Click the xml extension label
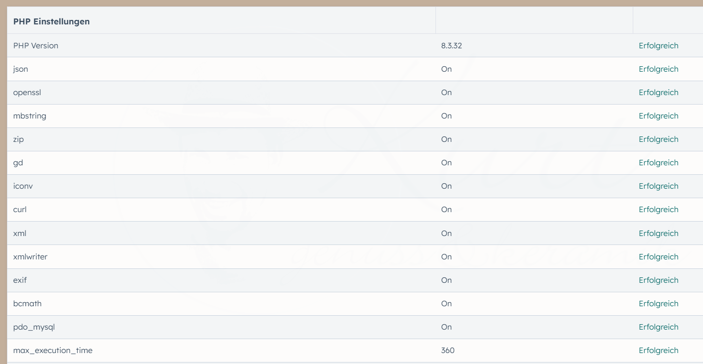 [20, 233]
